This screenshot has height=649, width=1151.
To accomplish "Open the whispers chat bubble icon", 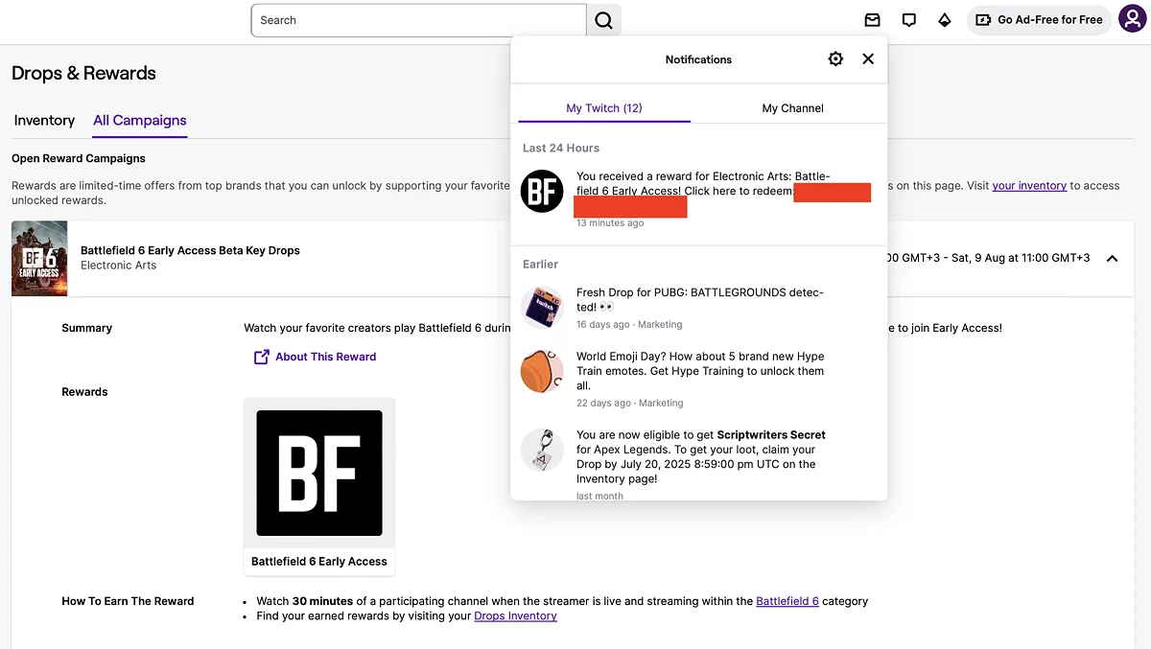I will [908, 20].
